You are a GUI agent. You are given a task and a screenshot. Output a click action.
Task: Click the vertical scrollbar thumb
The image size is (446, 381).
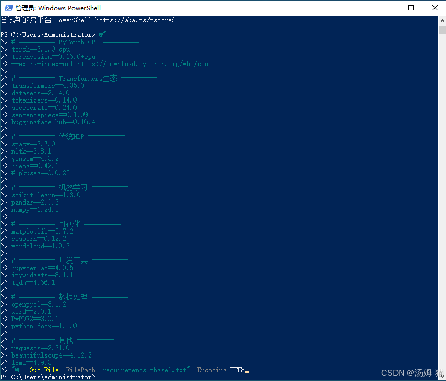442,30
